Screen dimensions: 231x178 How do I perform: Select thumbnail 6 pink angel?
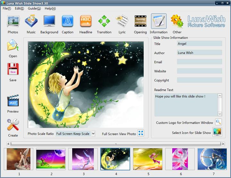point(180,159)
